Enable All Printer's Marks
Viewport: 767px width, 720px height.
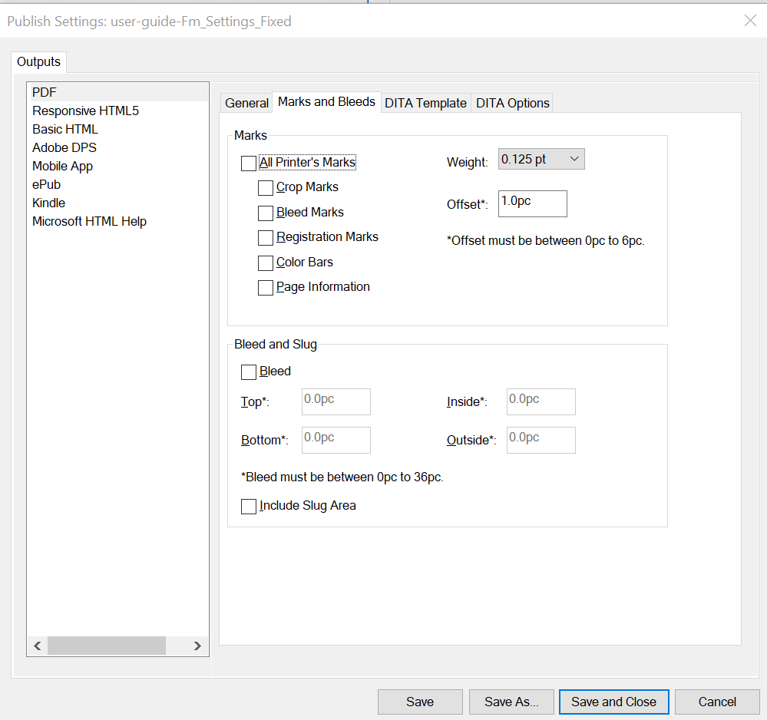[248, 163]
